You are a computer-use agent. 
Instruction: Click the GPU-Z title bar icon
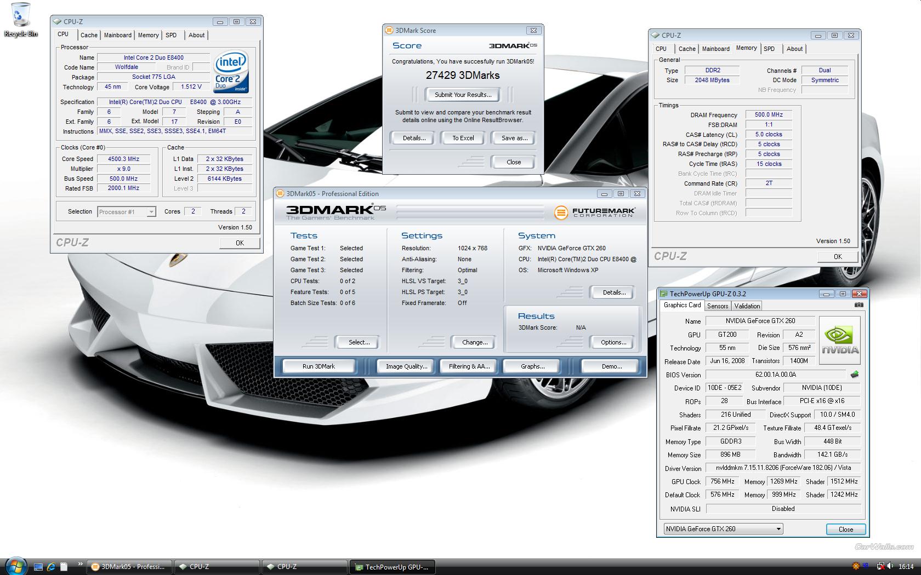(x=664, y=294)
